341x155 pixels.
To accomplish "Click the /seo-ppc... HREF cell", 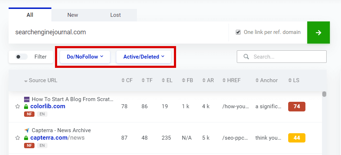I will tap(236, 138).
